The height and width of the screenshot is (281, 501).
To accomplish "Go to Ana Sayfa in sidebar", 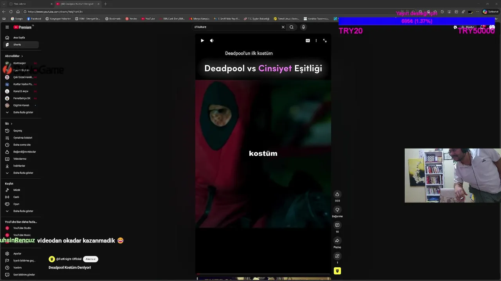I will tap(20, 37).
